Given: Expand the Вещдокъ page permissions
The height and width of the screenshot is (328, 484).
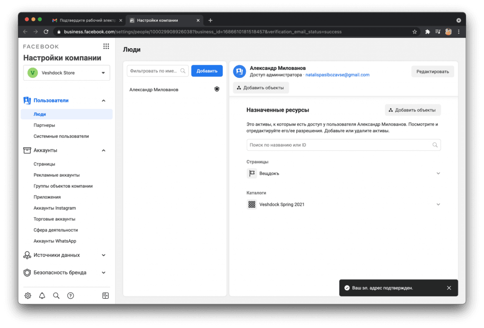Looking at the screenshot, I should 438,173.
